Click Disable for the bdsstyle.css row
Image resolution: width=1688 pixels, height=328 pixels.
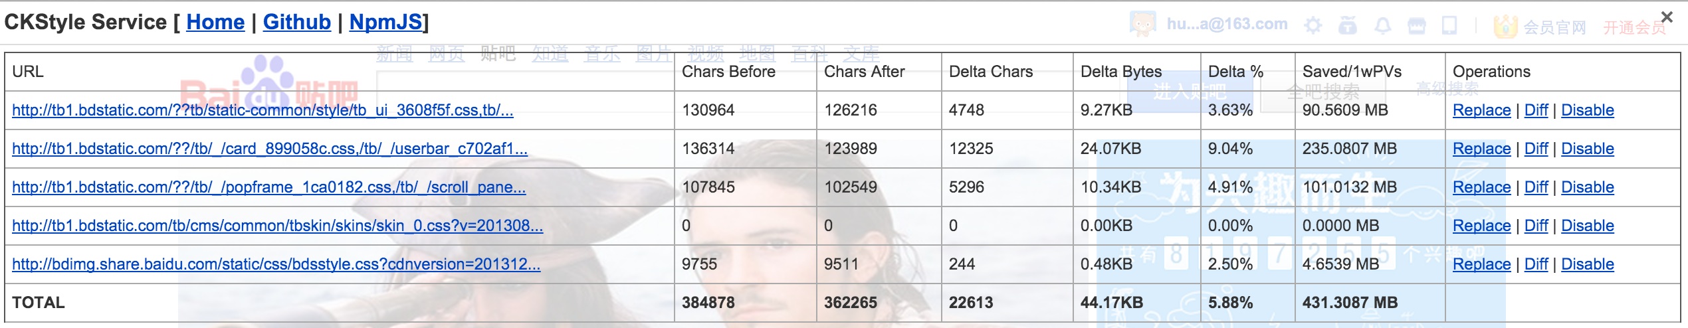click(1587, 264)
